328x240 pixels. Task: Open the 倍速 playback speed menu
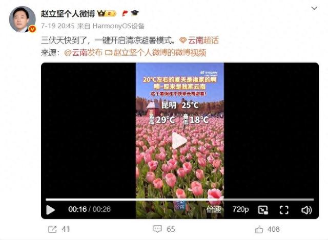[214, 209]
